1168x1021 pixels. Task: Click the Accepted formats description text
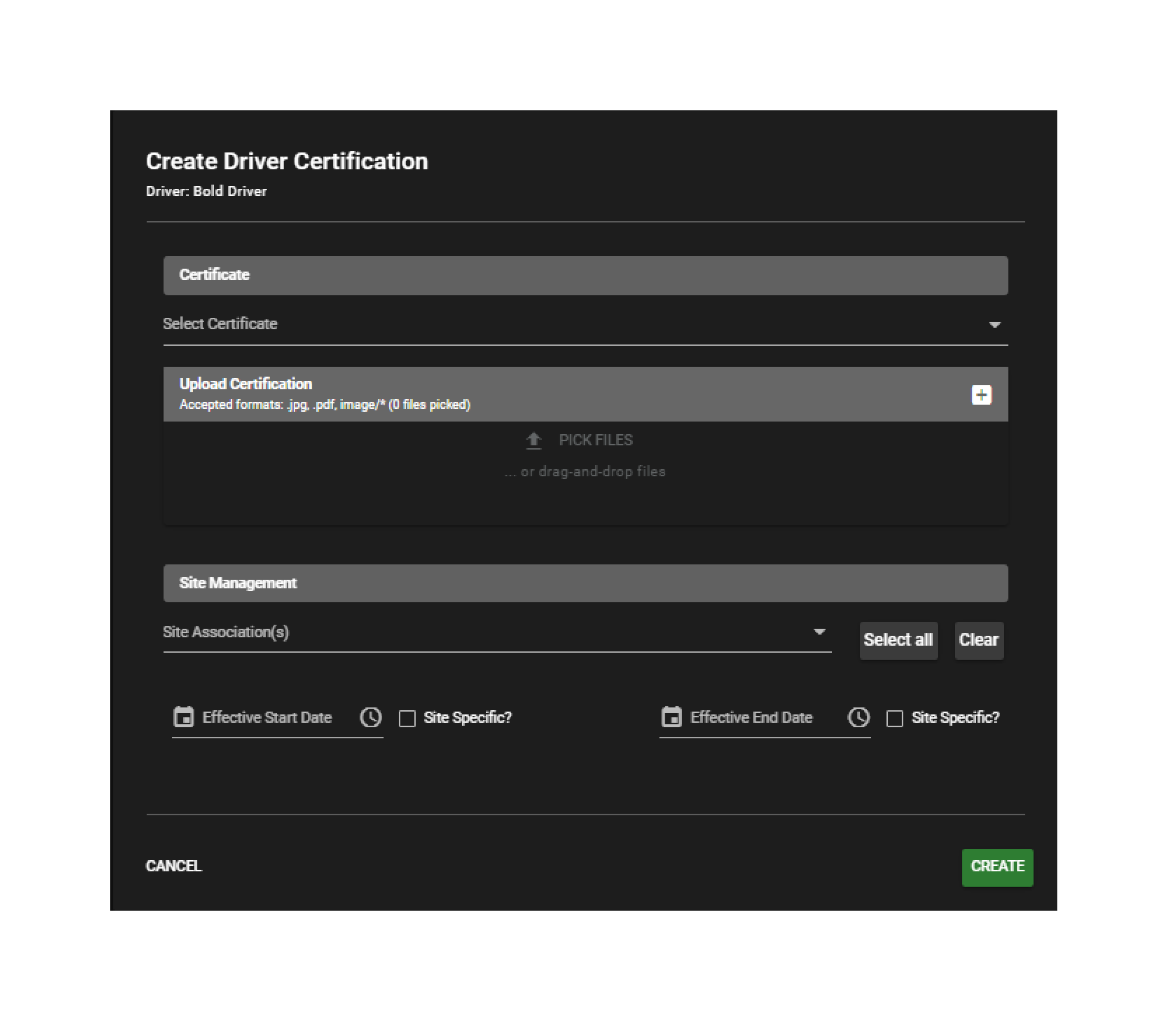(325, 404)
